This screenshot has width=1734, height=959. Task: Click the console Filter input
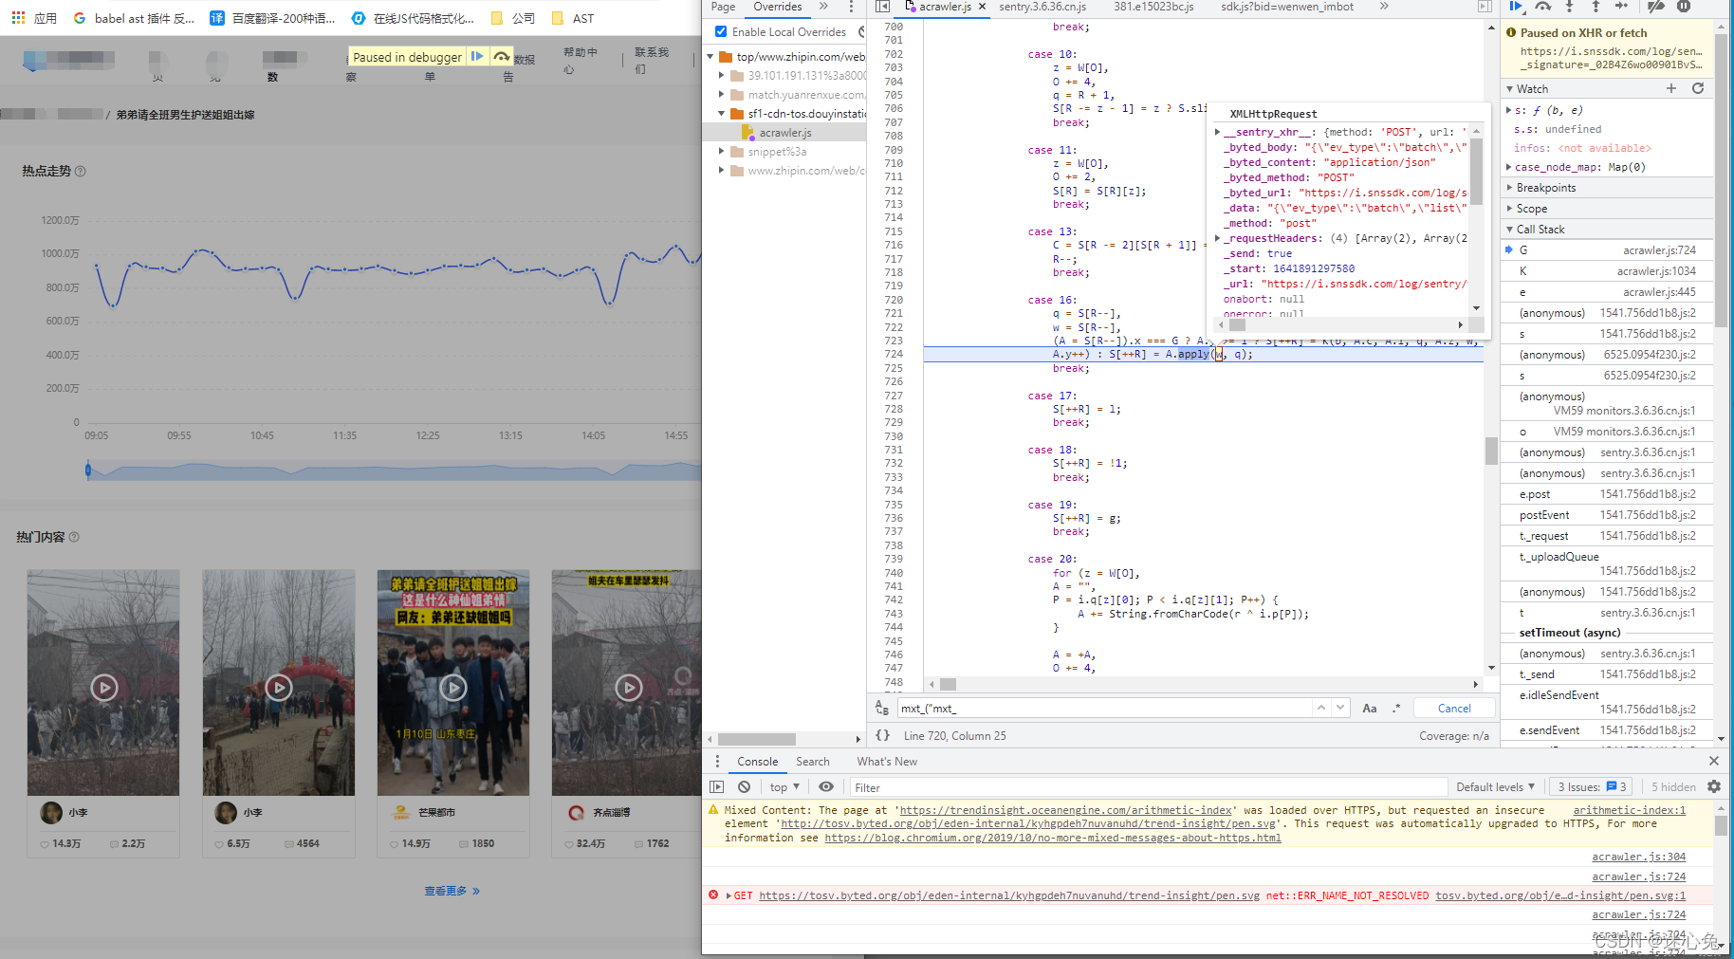coord(1148,787)
